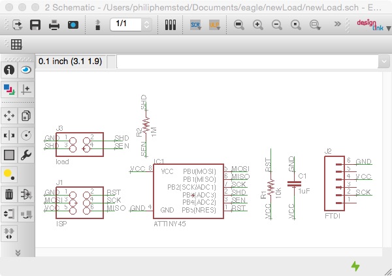Click the C1 capacitor name
Image resolution: width=392 pixels, height=276 pixels.
[302, 176]
